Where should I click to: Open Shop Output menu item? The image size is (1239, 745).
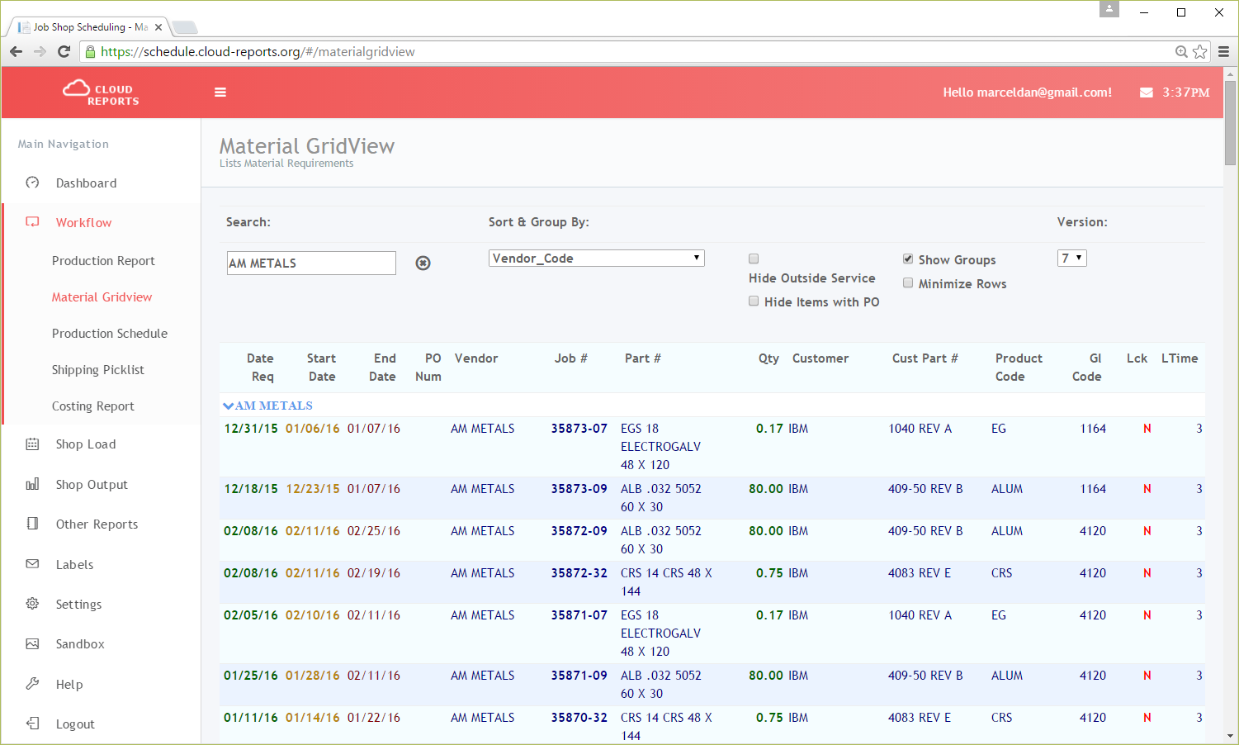tap(92, 485)
